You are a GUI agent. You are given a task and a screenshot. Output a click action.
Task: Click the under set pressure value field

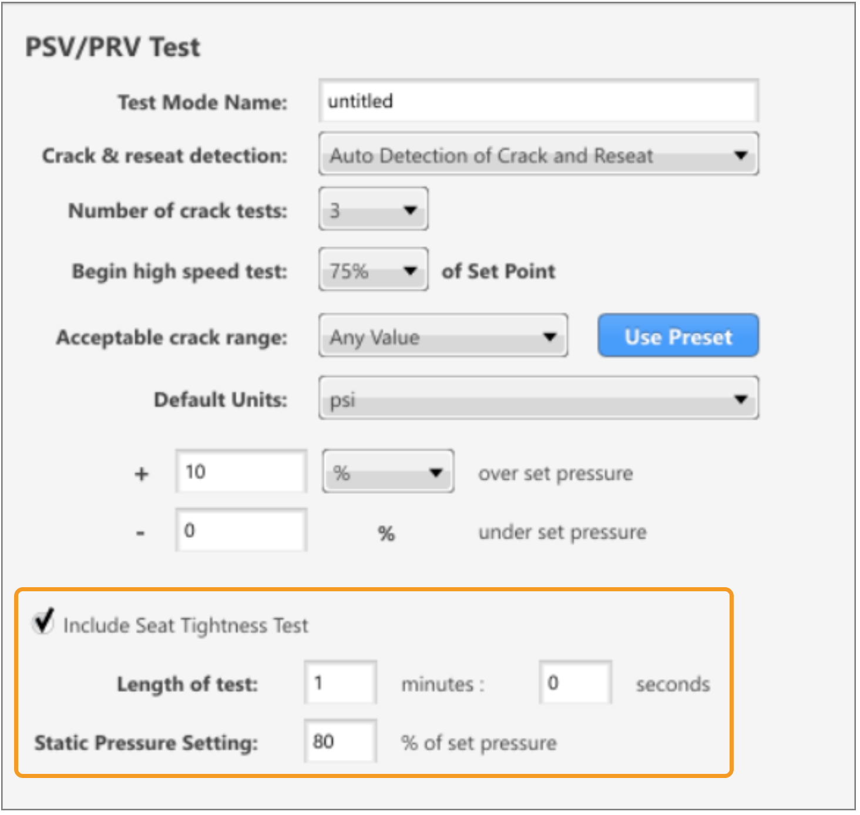[241, 530]
